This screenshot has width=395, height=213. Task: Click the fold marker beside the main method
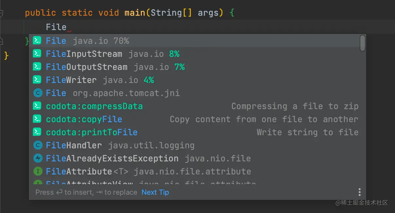click(1, 13)
